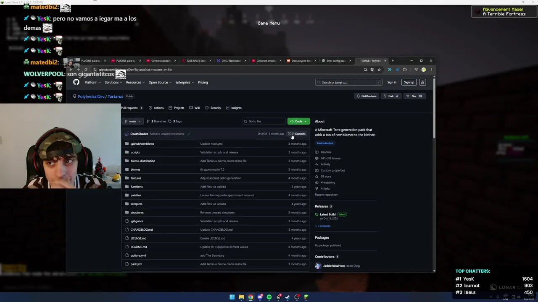The width and height of the screenshot is (538, 302).
Task: Open the options.yml file
Action: click(x=138, y=255)
